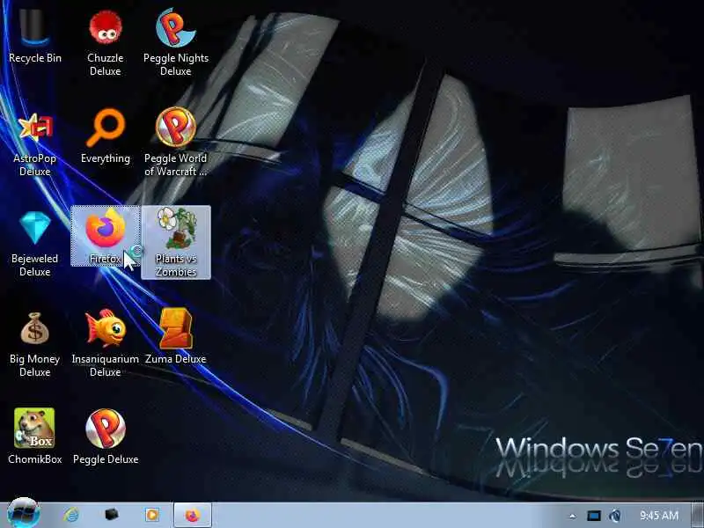The width and height of the screenshot is (704, 528).
Task: Open the Windows Start orb
Action: tap(23, 514)
